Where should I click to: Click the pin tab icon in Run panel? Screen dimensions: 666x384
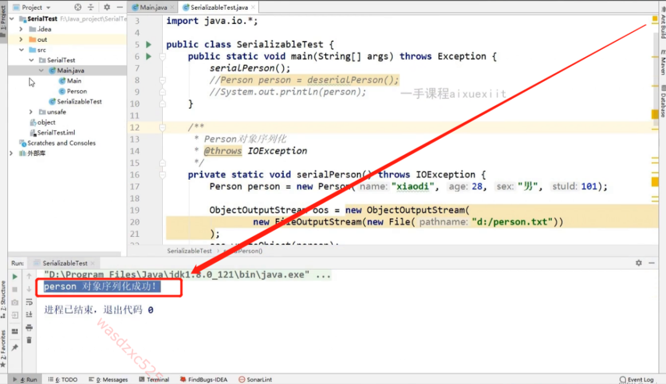(x=15, y=348)
